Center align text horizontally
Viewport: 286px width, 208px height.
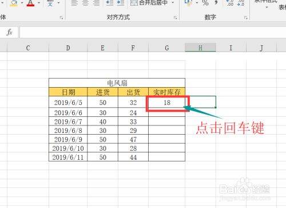click(x=85, y=3)
